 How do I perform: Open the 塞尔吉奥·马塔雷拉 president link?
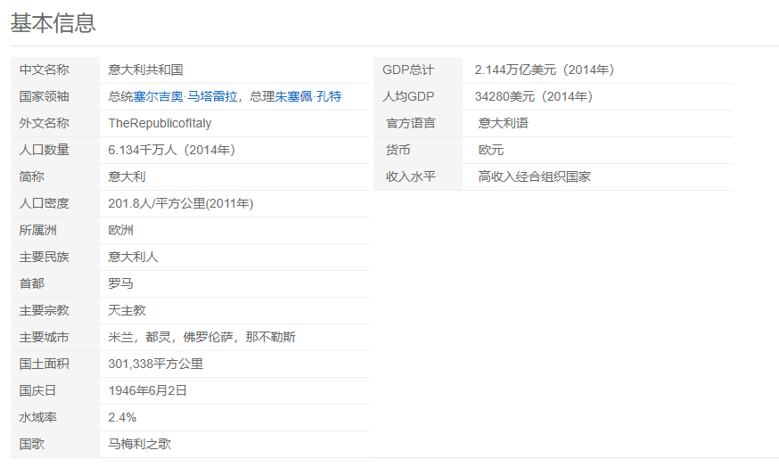click(x=185, y=96)
